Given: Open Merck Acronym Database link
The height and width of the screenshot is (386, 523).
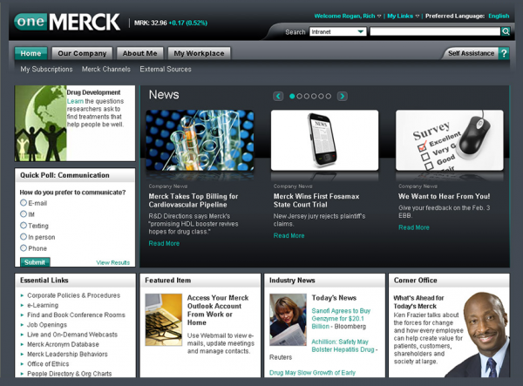Looking at the screenshot, I should pos(63,344).
